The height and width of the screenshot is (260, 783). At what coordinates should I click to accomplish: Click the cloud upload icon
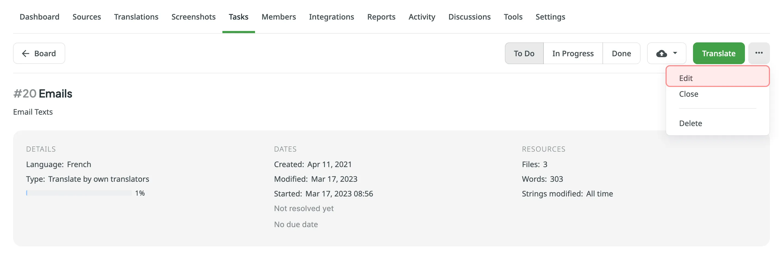(x=661, y=54)
